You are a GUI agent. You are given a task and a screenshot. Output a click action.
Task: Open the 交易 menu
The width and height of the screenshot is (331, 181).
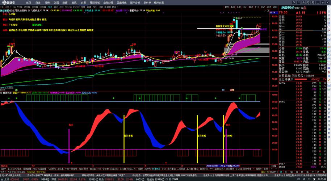click(83, 3)
